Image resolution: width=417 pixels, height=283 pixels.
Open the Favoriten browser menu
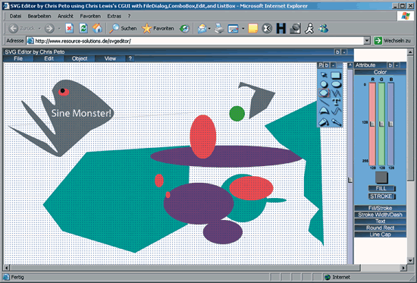(90, 16)
